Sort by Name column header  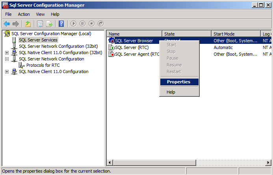tap(134, 34)
